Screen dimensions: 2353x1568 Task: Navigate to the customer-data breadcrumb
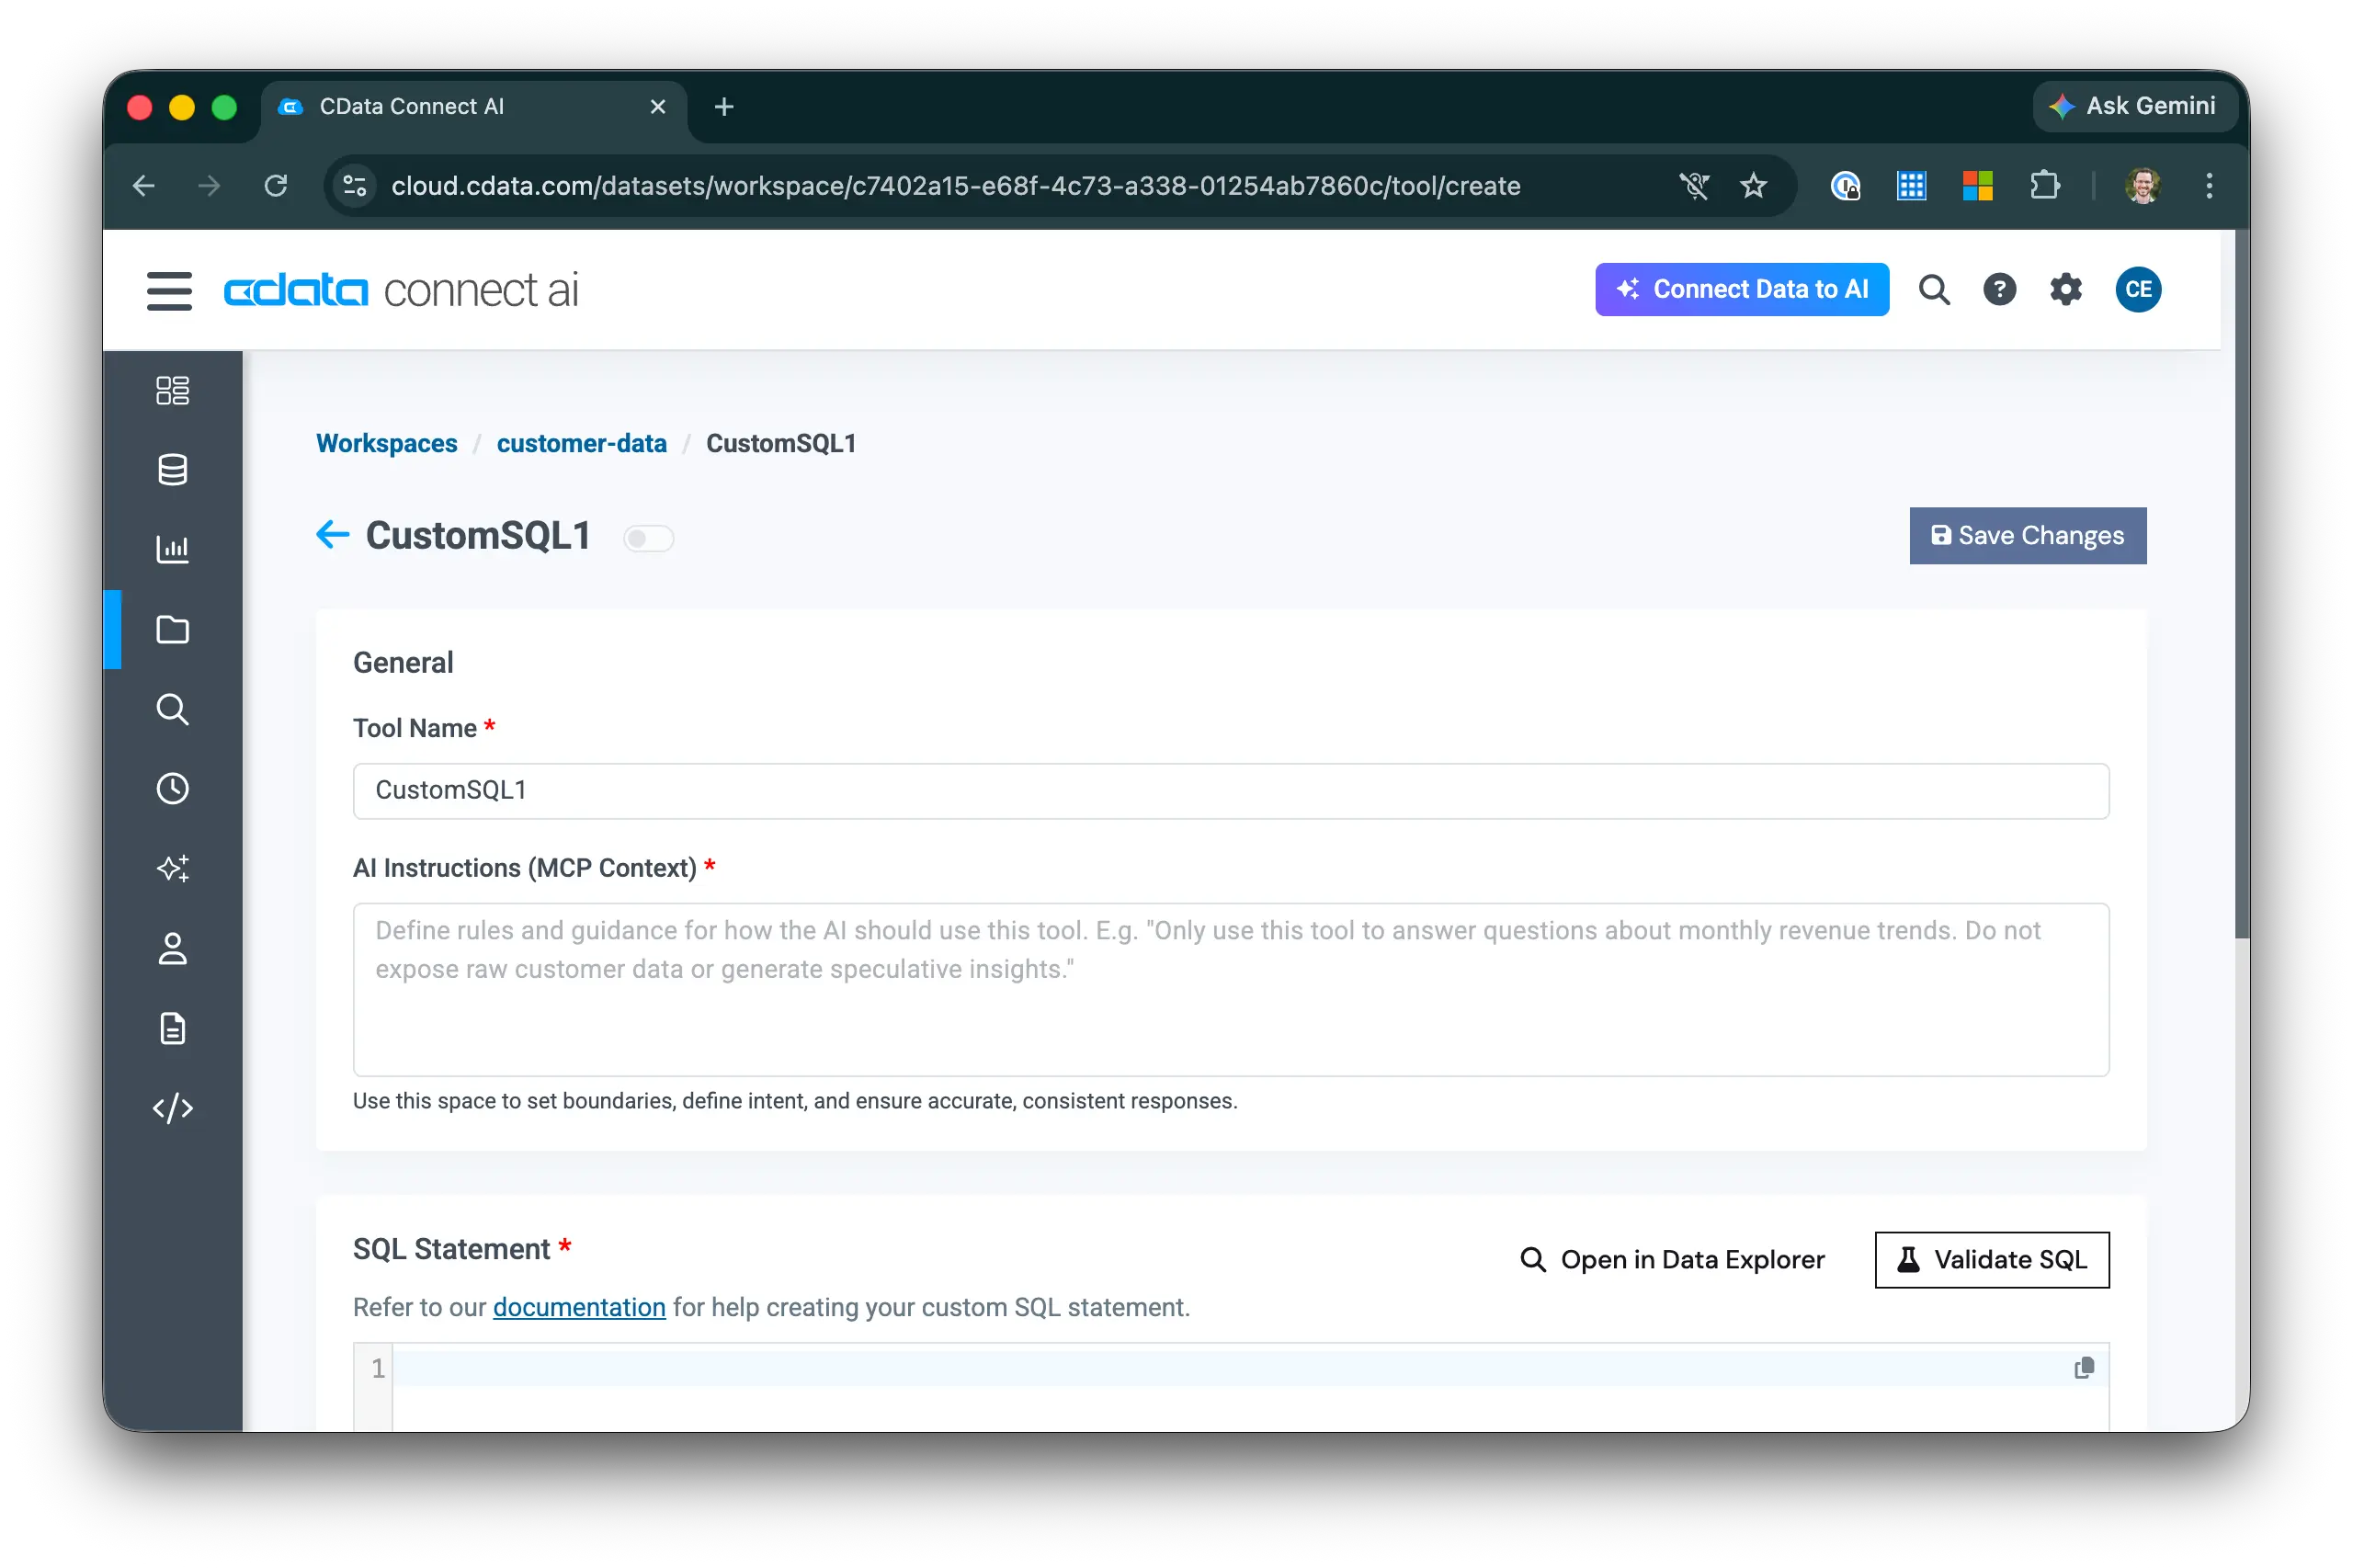(582, 443)
